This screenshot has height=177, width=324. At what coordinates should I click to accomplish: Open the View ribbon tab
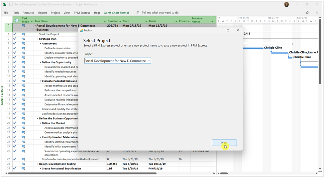coord(66,13)
